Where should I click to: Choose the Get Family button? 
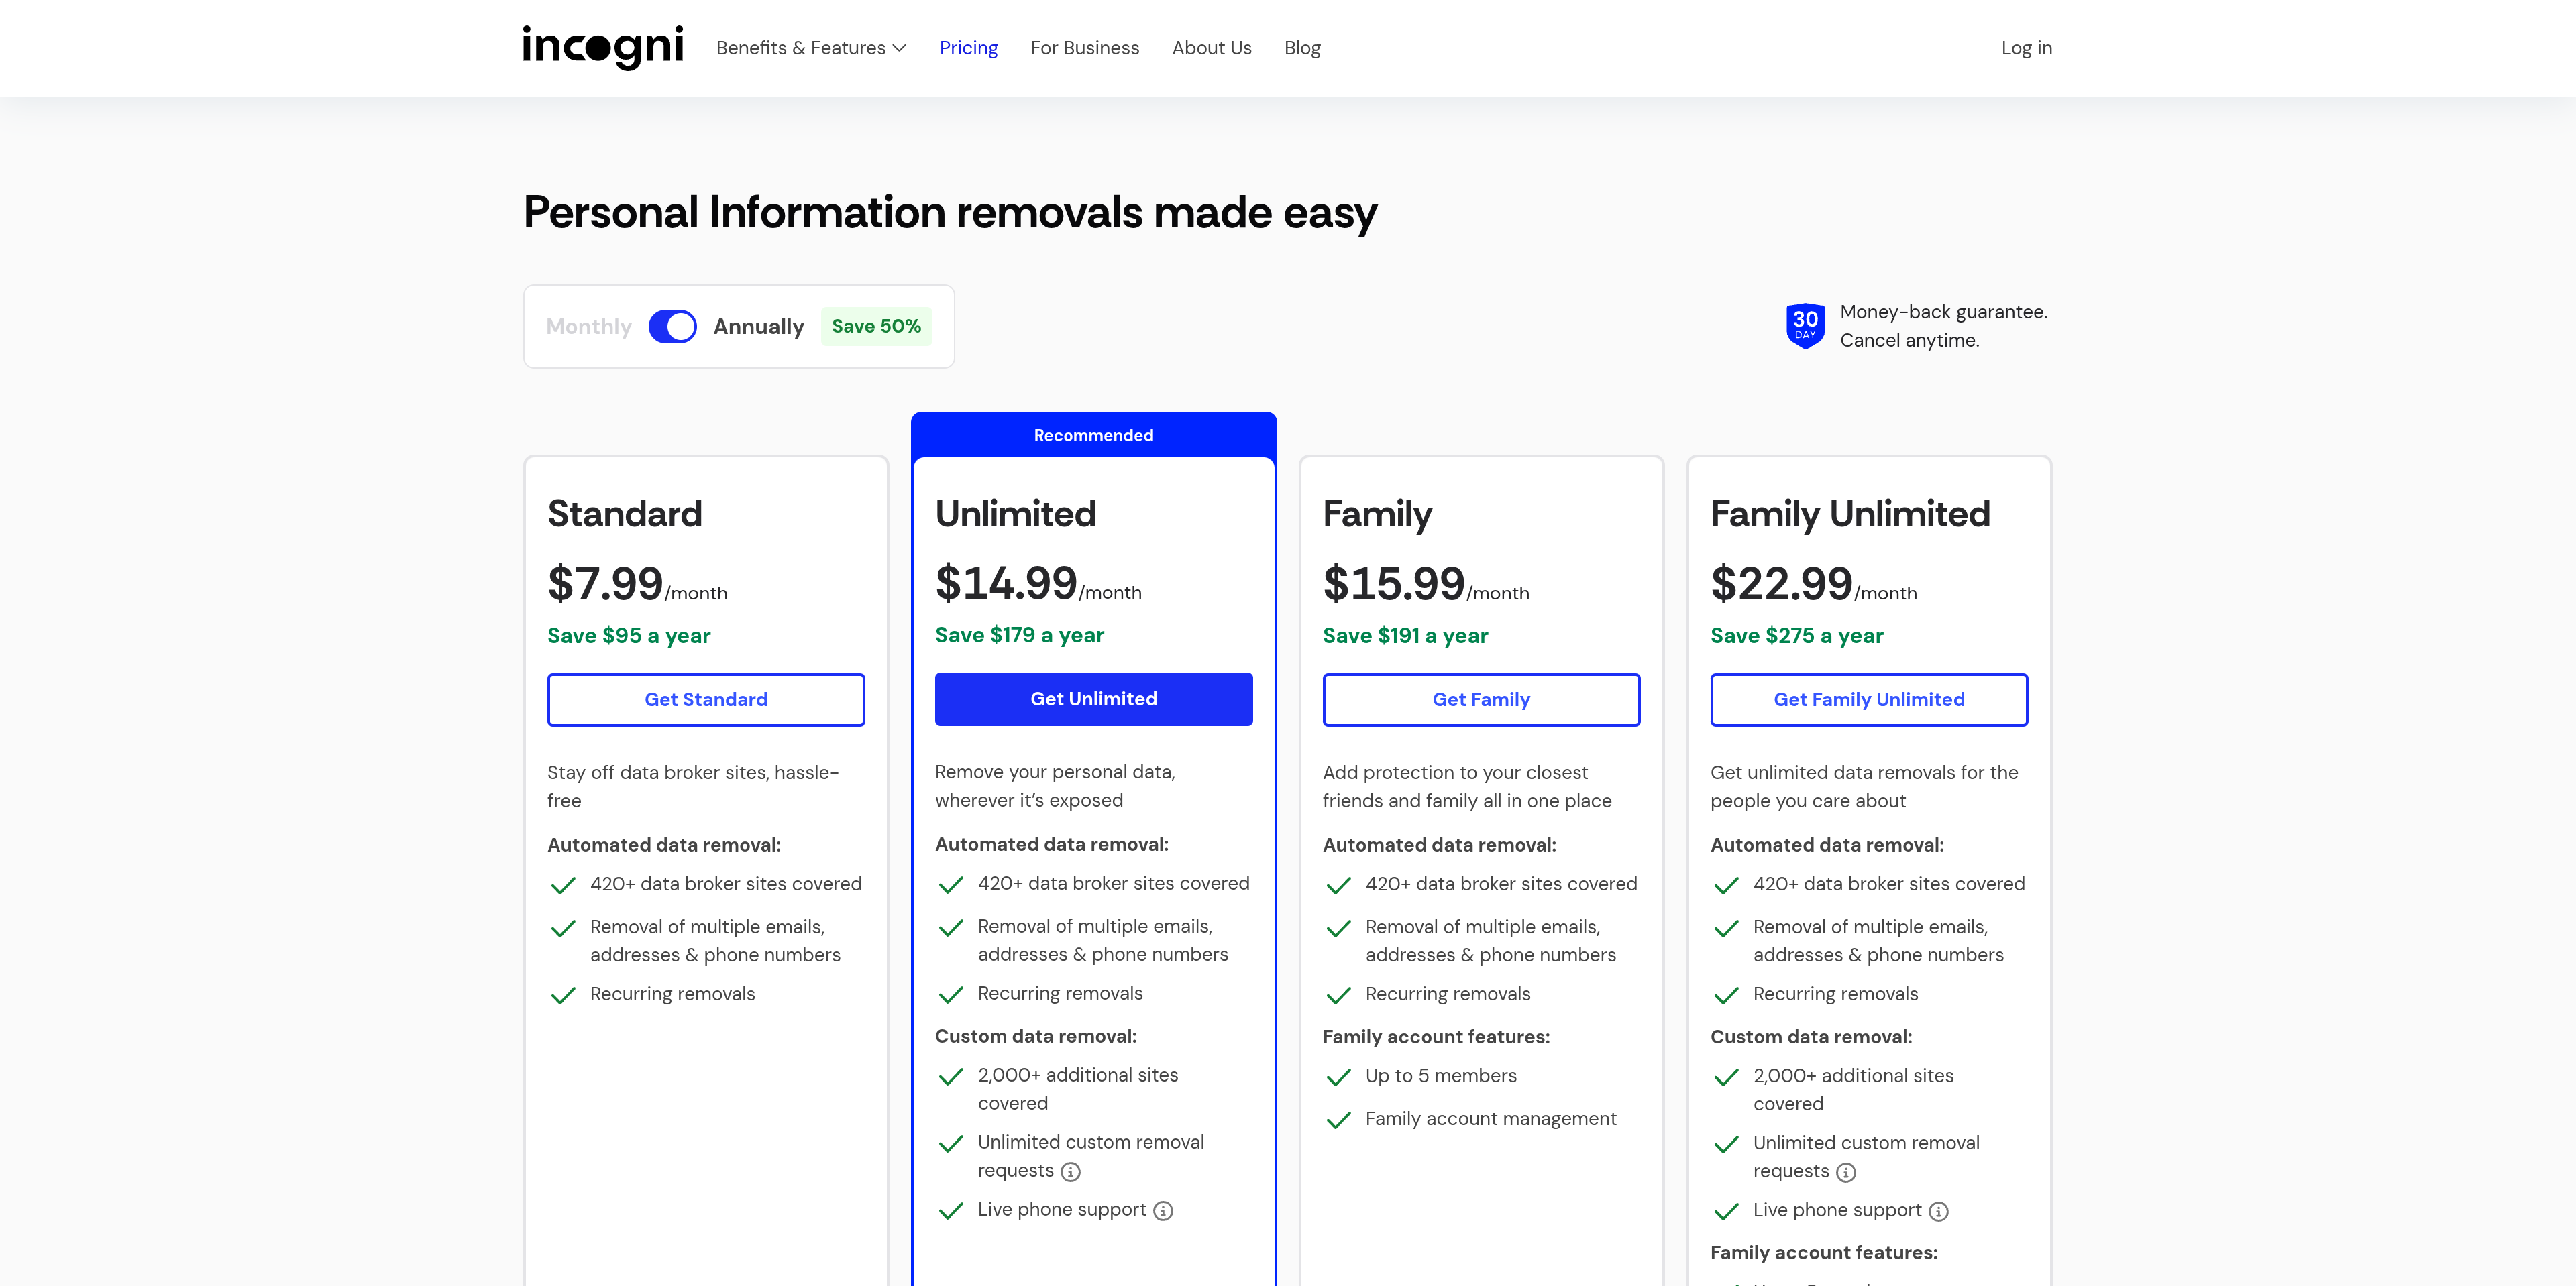click(1480, 699)
